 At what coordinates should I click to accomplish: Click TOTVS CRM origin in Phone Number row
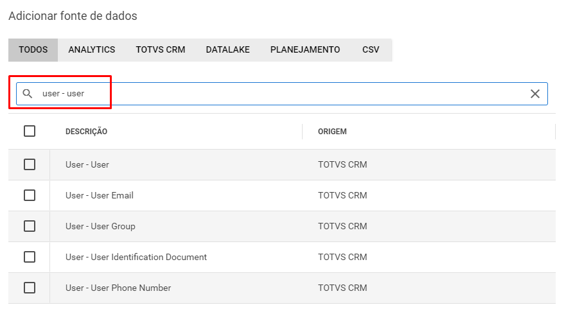tap(342, 288)
